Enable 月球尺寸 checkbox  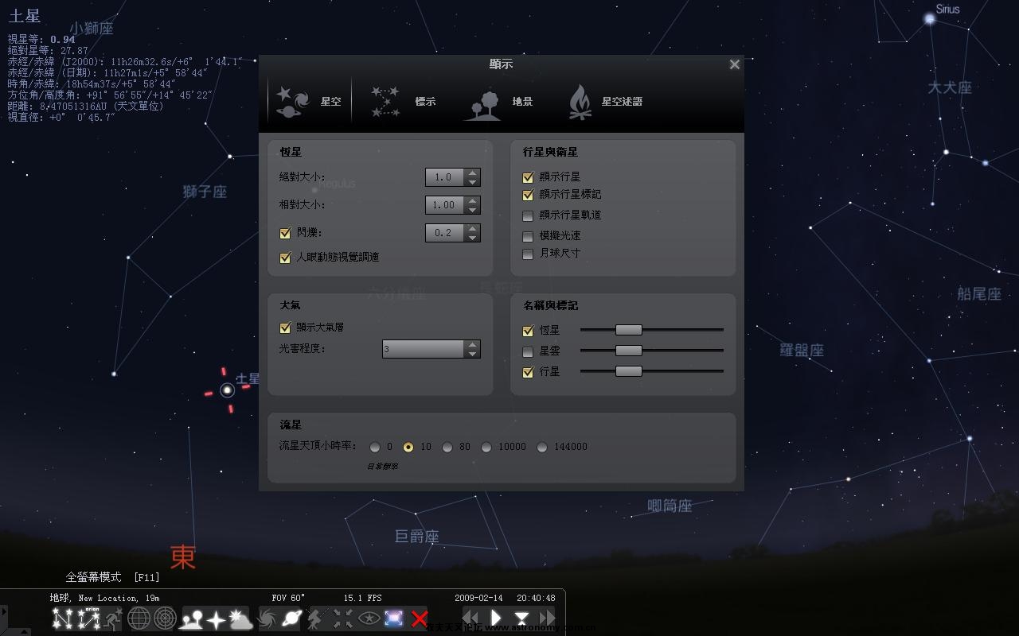(x=527, y=254)
